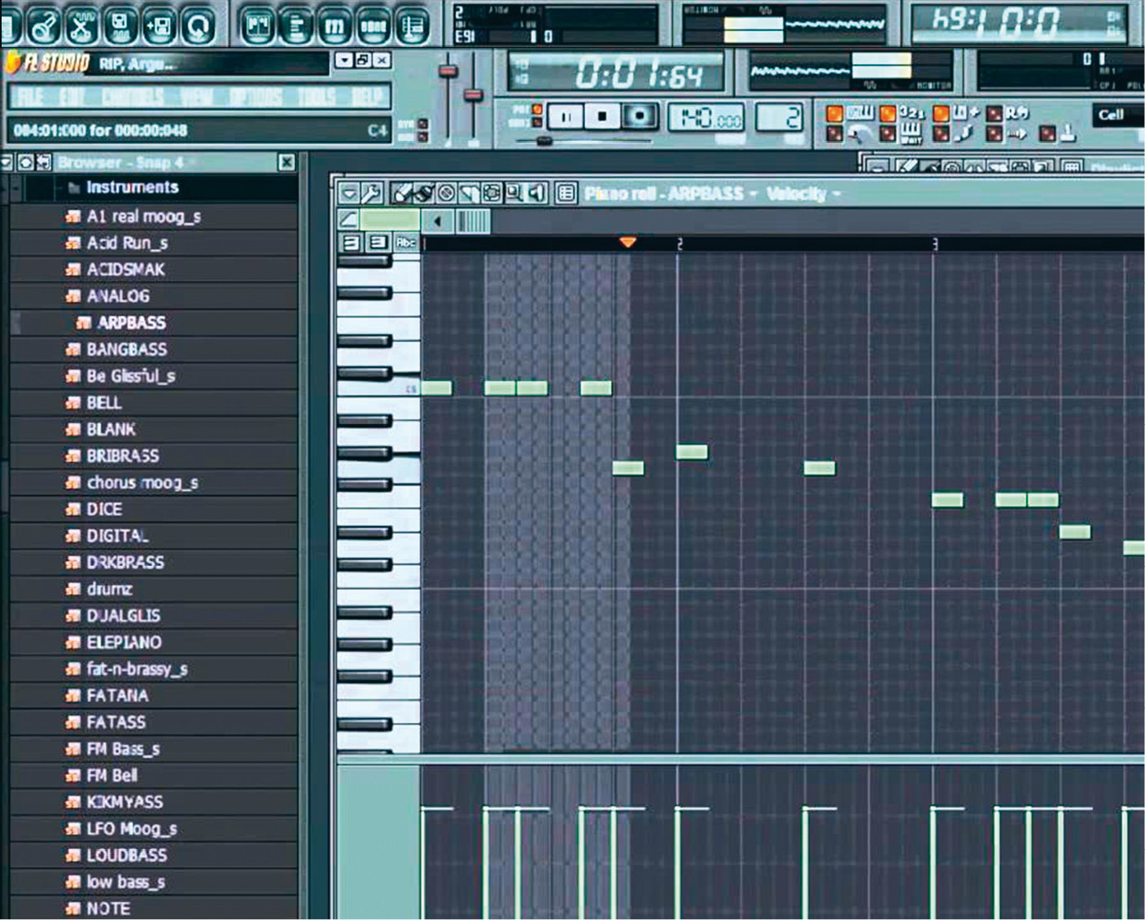Close the browser panel with the X
1145x920 pixels.
point(286,162)
